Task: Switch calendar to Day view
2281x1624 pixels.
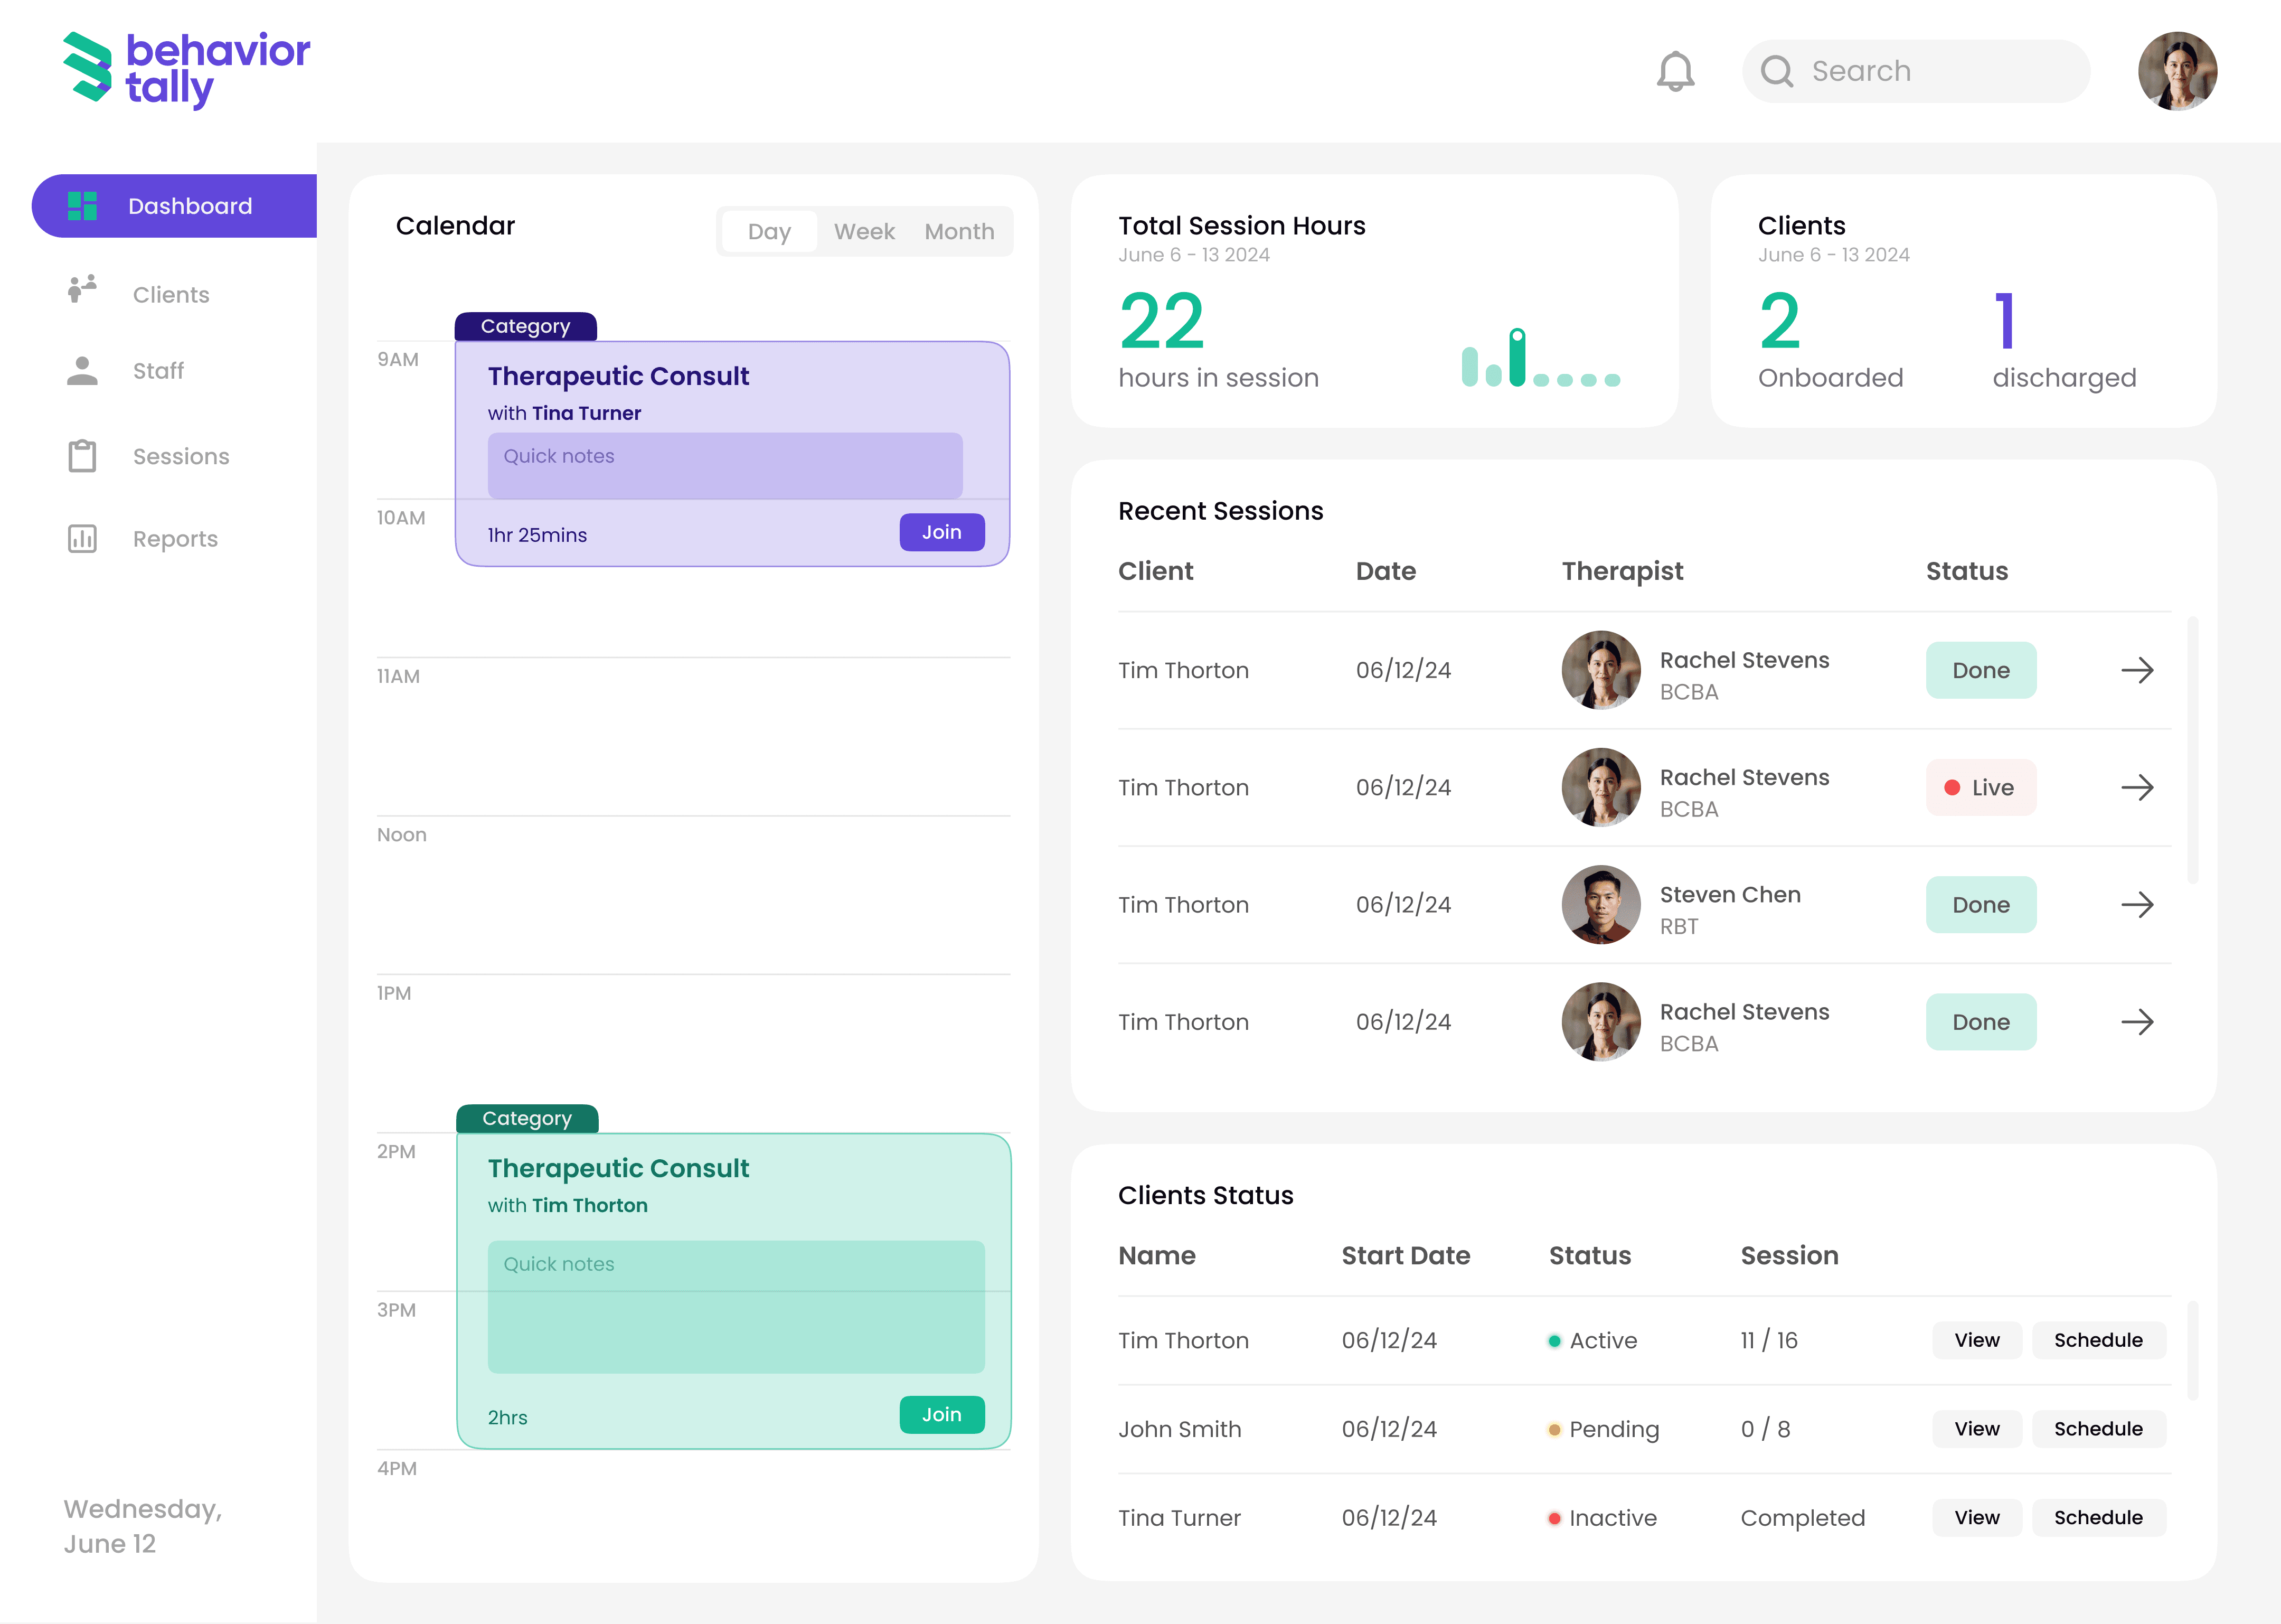Action: [769, 232]
